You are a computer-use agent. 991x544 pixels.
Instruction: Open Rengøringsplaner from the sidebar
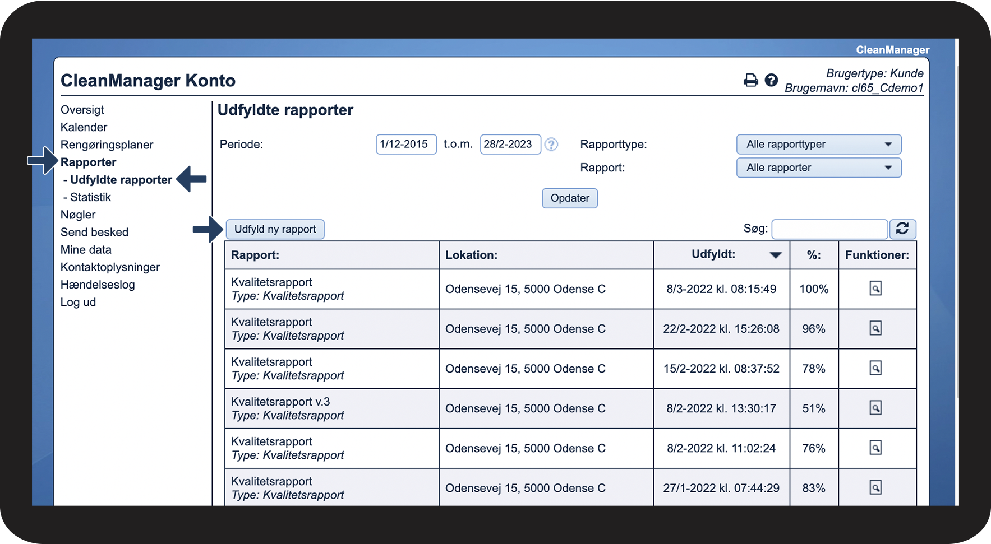pos(107,145)
